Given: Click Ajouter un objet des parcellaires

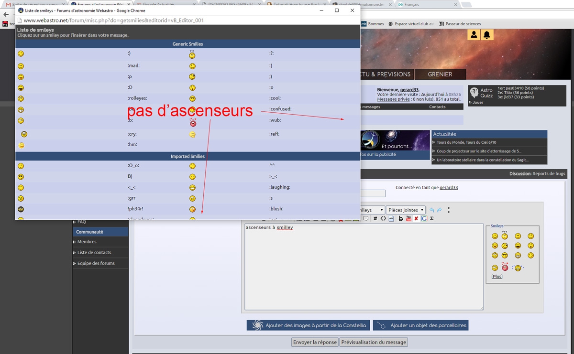Looking at the screenshot, I should (x=420, y=325).
